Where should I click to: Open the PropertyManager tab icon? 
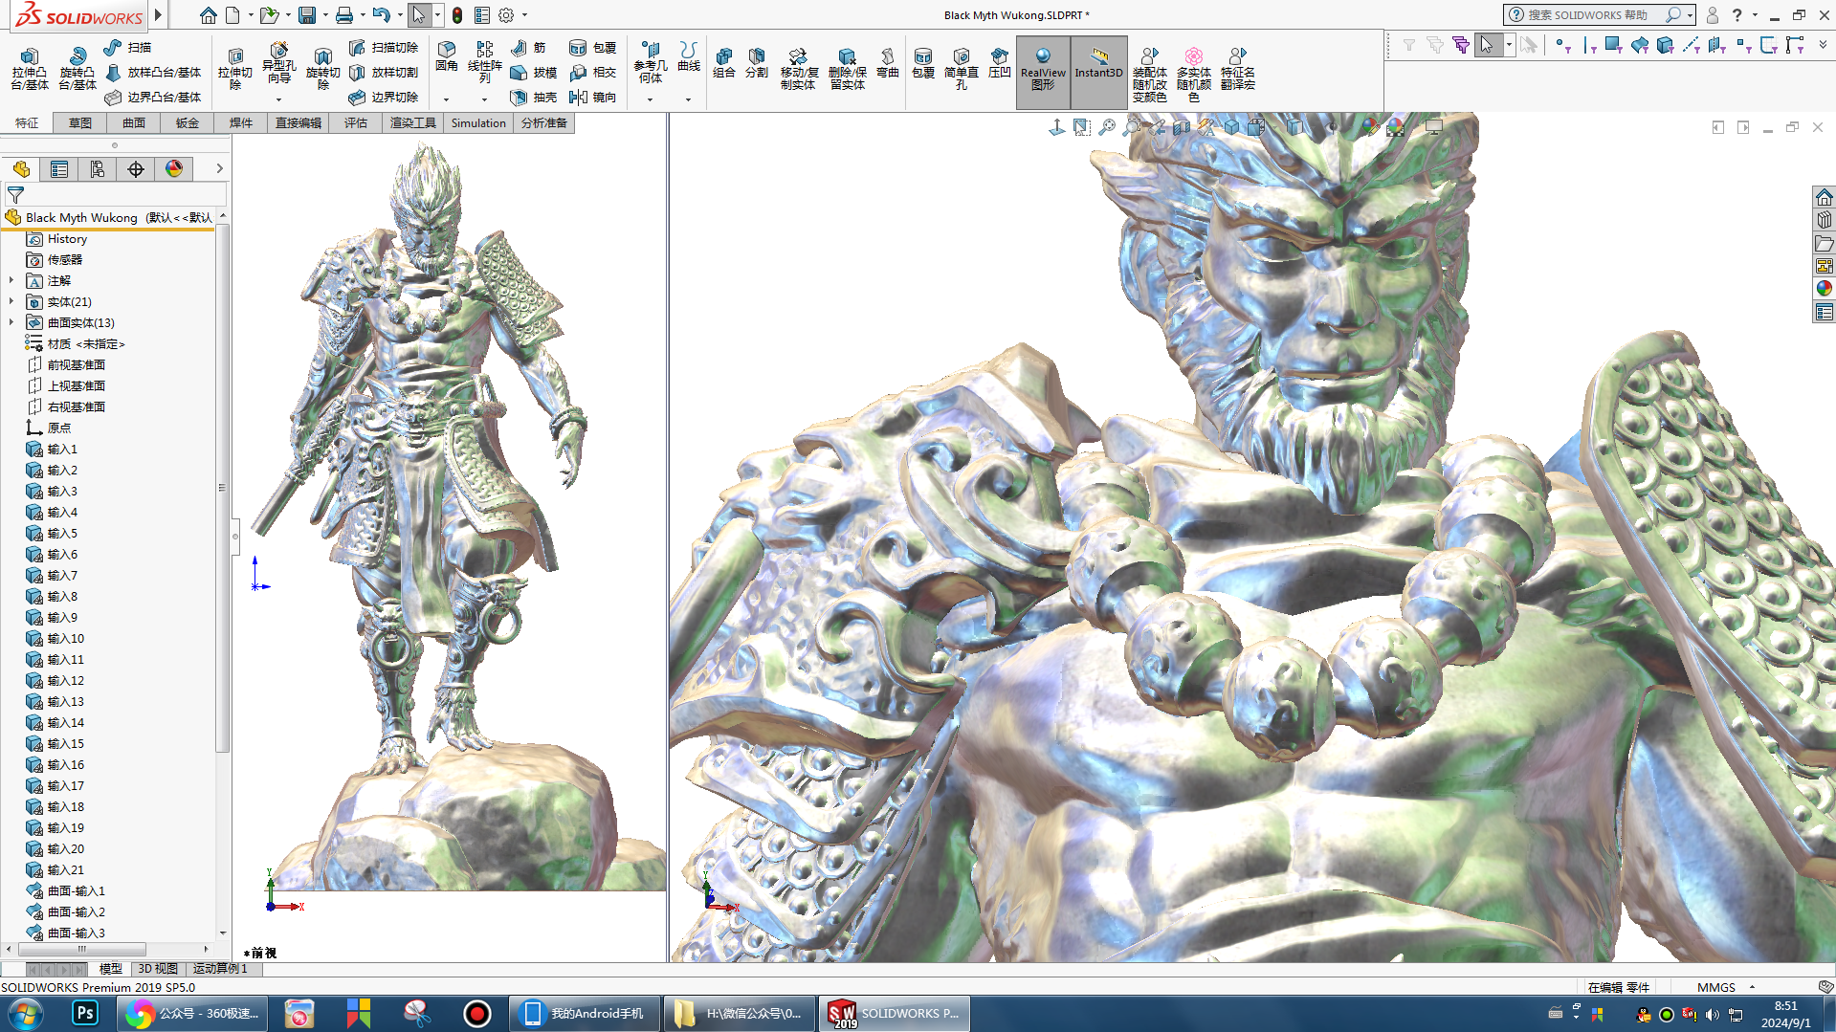(59, 169)
